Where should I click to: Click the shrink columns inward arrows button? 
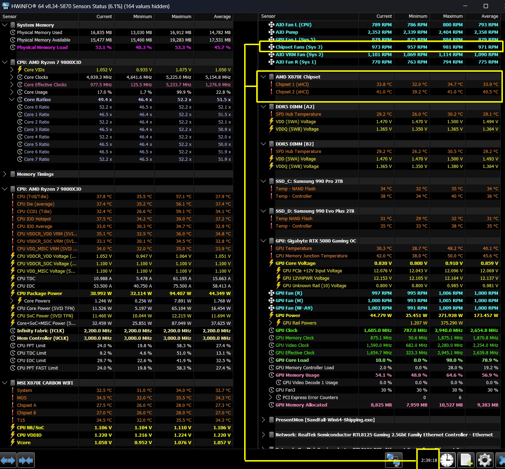point(26,460)
